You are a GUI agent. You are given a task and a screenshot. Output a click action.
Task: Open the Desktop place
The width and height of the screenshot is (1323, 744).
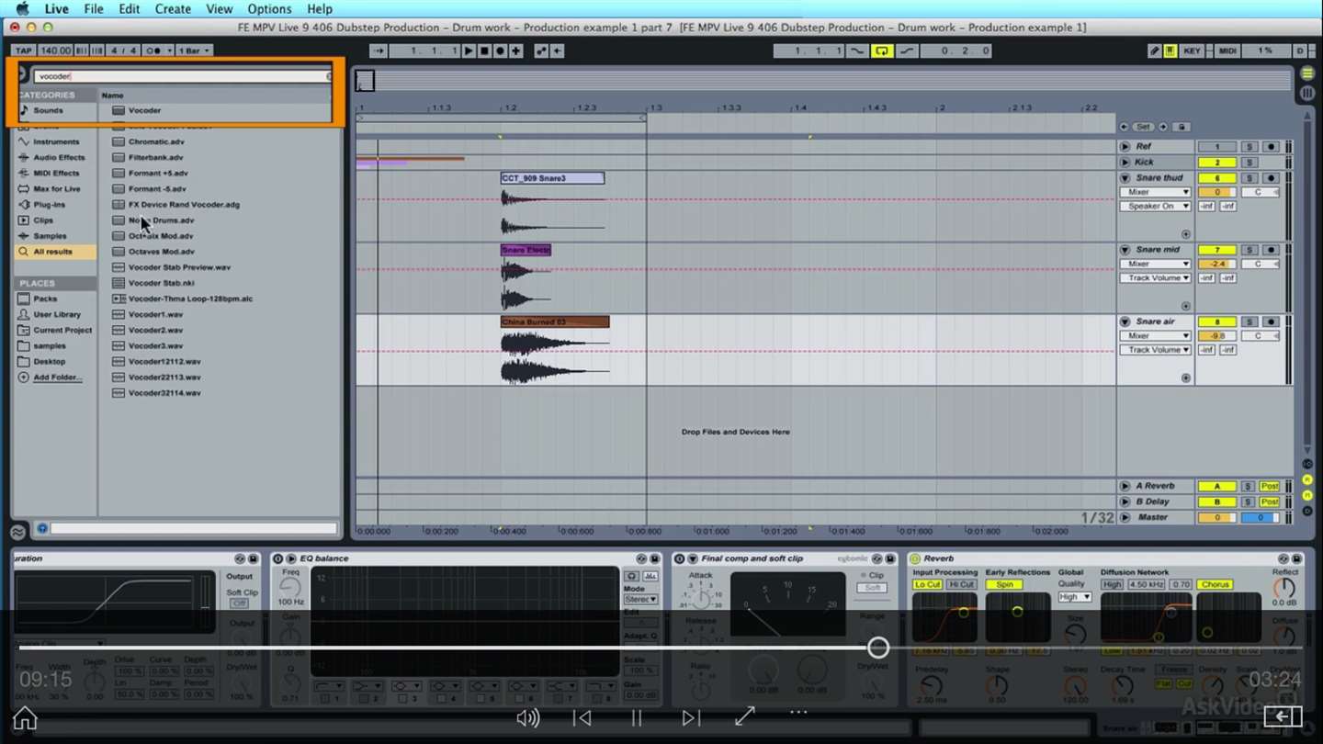click(50, 361)
